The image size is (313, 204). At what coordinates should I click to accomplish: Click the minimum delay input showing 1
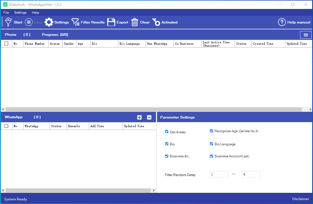[219, 174]
